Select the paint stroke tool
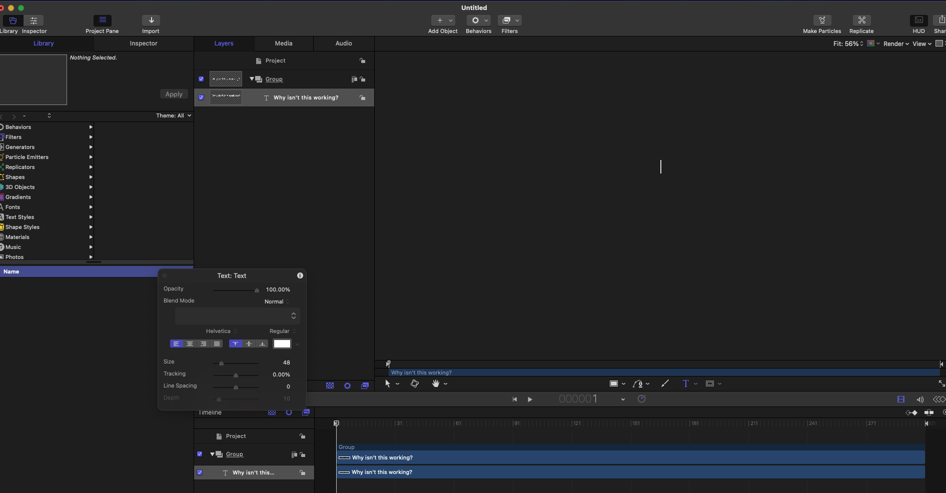Image resolution: width=946 pixels, height=493 pixels. coord(665,383)
